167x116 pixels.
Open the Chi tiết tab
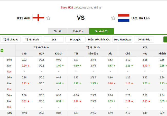(57, 31)
